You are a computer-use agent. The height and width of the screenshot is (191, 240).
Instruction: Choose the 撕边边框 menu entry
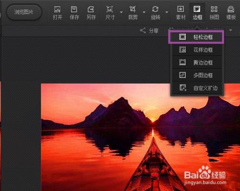[197, 62]
